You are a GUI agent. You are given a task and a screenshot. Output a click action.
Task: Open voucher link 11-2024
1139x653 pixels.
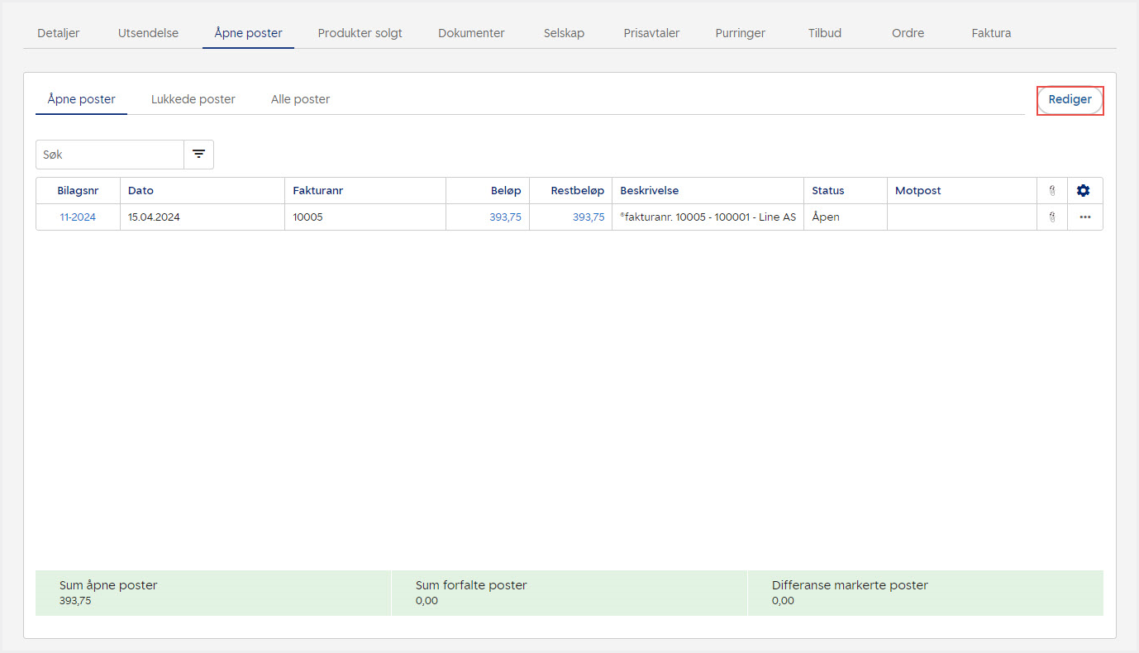78,217
